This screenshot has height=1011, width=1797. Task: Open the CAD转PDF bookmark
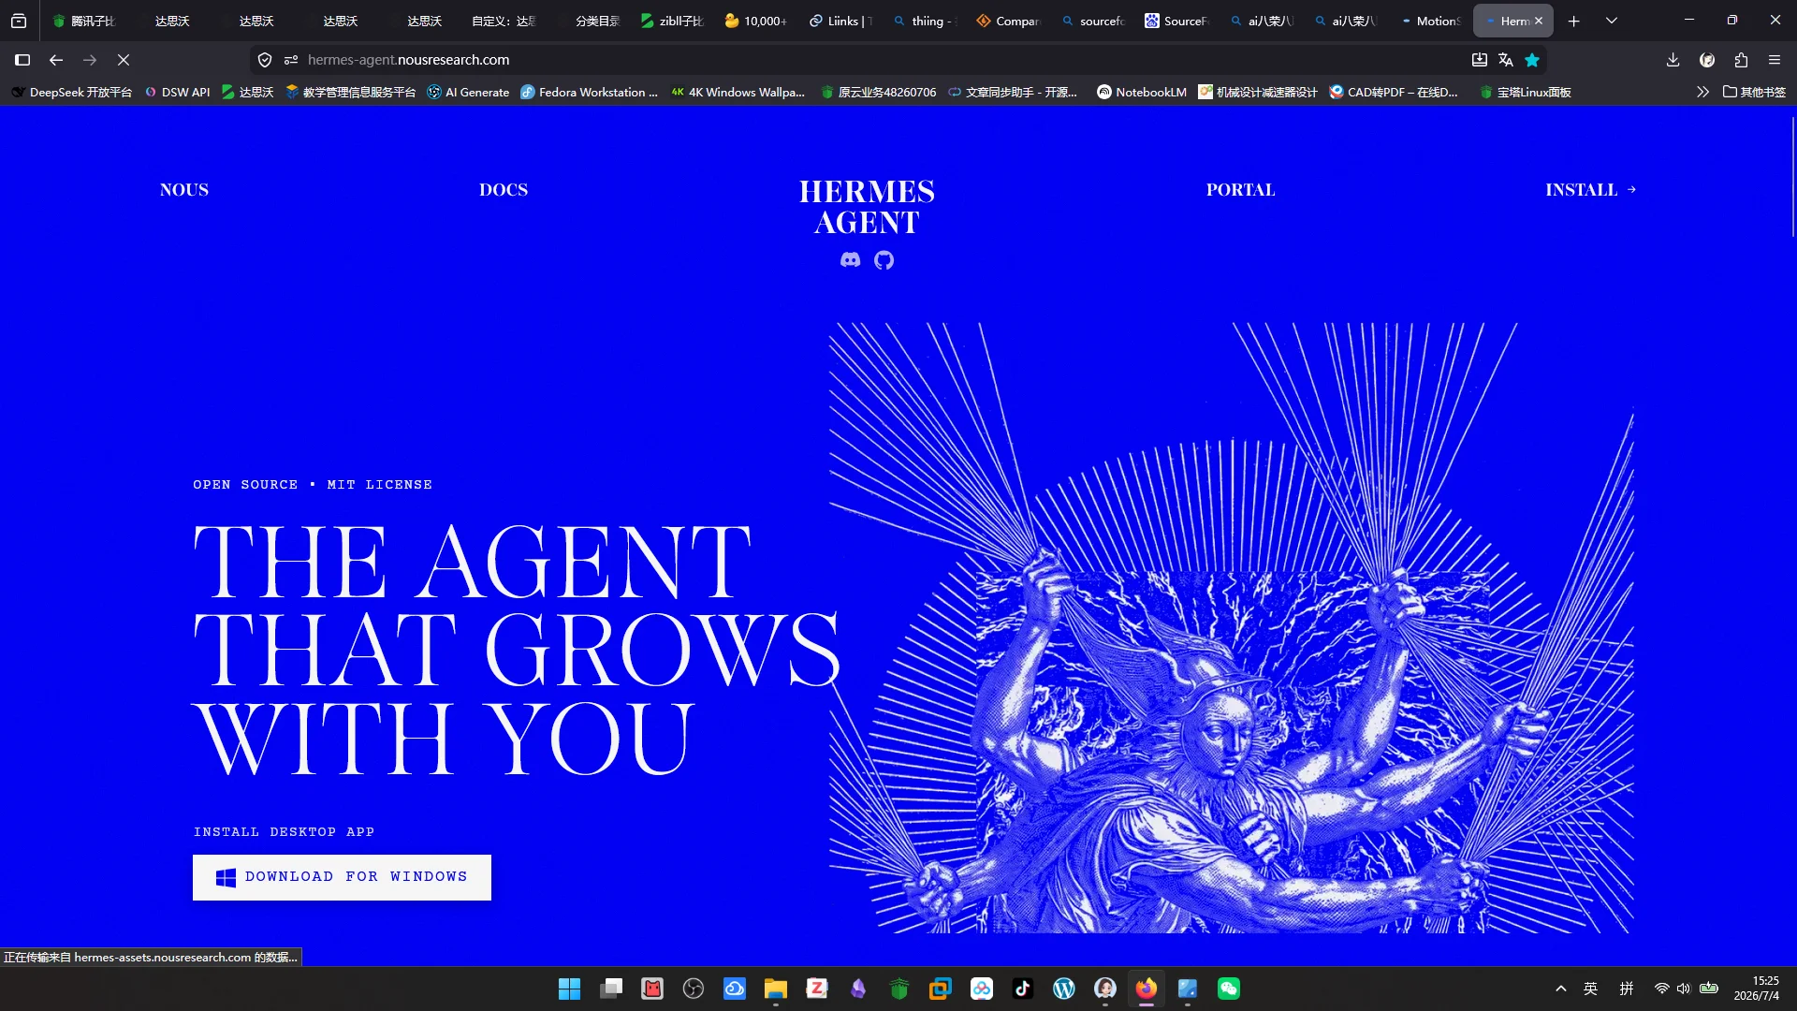1394,92
